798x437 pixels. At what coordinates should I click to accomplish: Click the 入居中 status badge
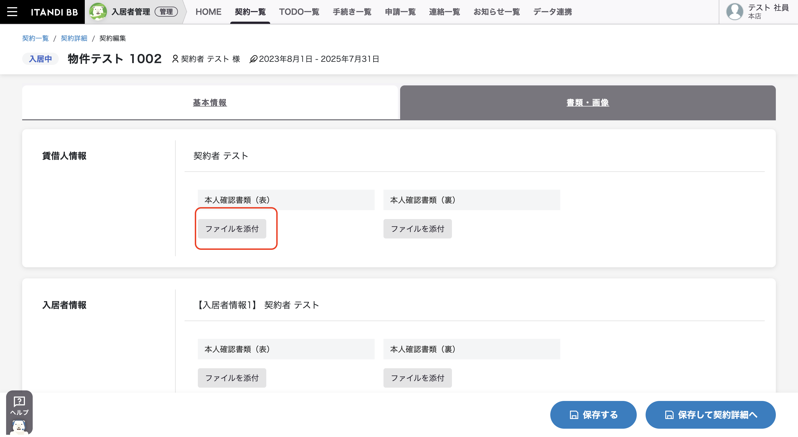[x=40, y=59]
